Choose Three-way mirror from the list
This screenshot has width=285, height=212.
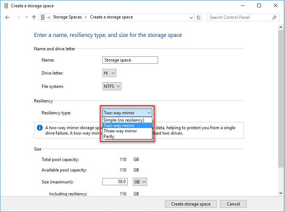[120, 131]
